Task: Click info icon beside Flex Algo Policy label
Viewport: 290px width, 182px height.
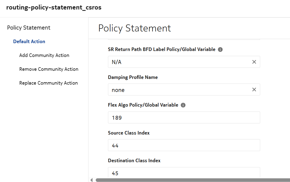Action: coord(183,105)
